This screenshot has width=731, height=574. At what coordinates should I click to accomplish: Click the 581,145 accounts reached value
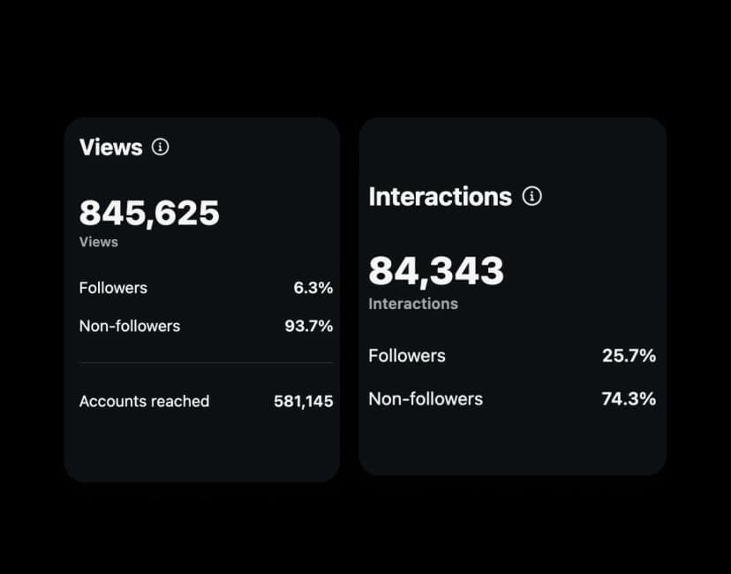coord(303,401)
